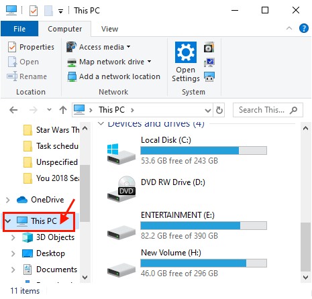Image resolution: width=312 pixels, height=299 pixels.
Task: Click the System properties icon
Action: click(x=209, y=62)
